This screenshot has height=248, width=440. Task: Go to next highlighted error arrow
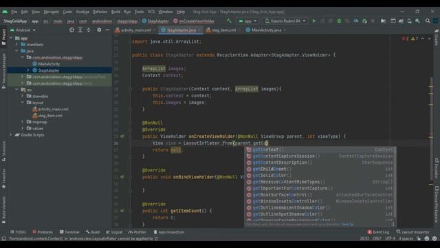point(429,39)
